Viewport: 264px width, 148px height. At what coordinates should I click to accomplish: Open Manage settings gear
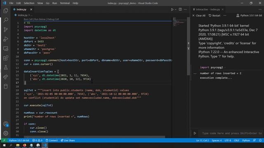point(6,133)
